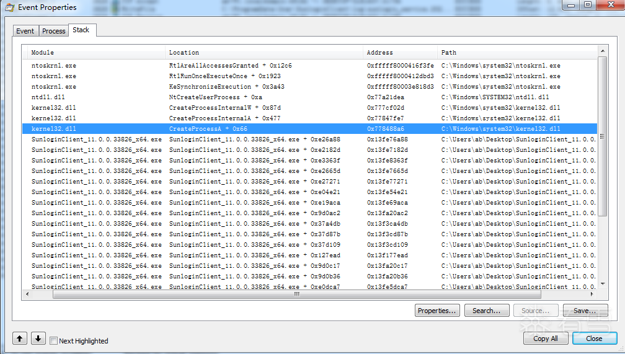Open stack frame Properties
Screen dimensions: 625x354
coord(437,311)
